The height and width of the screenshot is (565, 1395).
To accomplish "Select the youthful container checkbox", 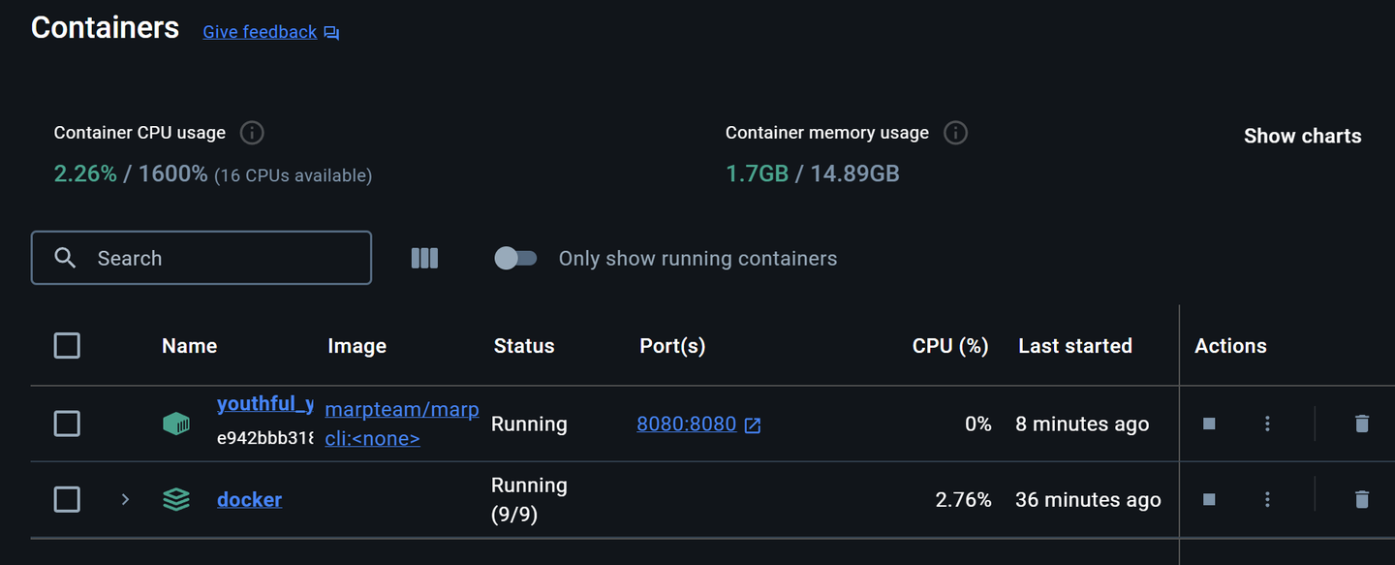I will pos(67,424).
